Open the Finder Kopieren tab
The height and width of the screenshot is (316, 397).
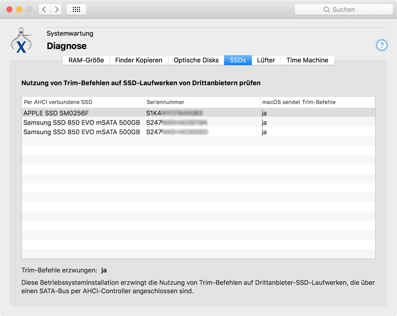pyautogui.click(x=139, y=60)
